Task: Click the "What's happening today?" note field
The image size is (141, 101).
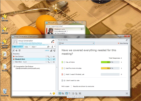Action: tap(65, 26)
